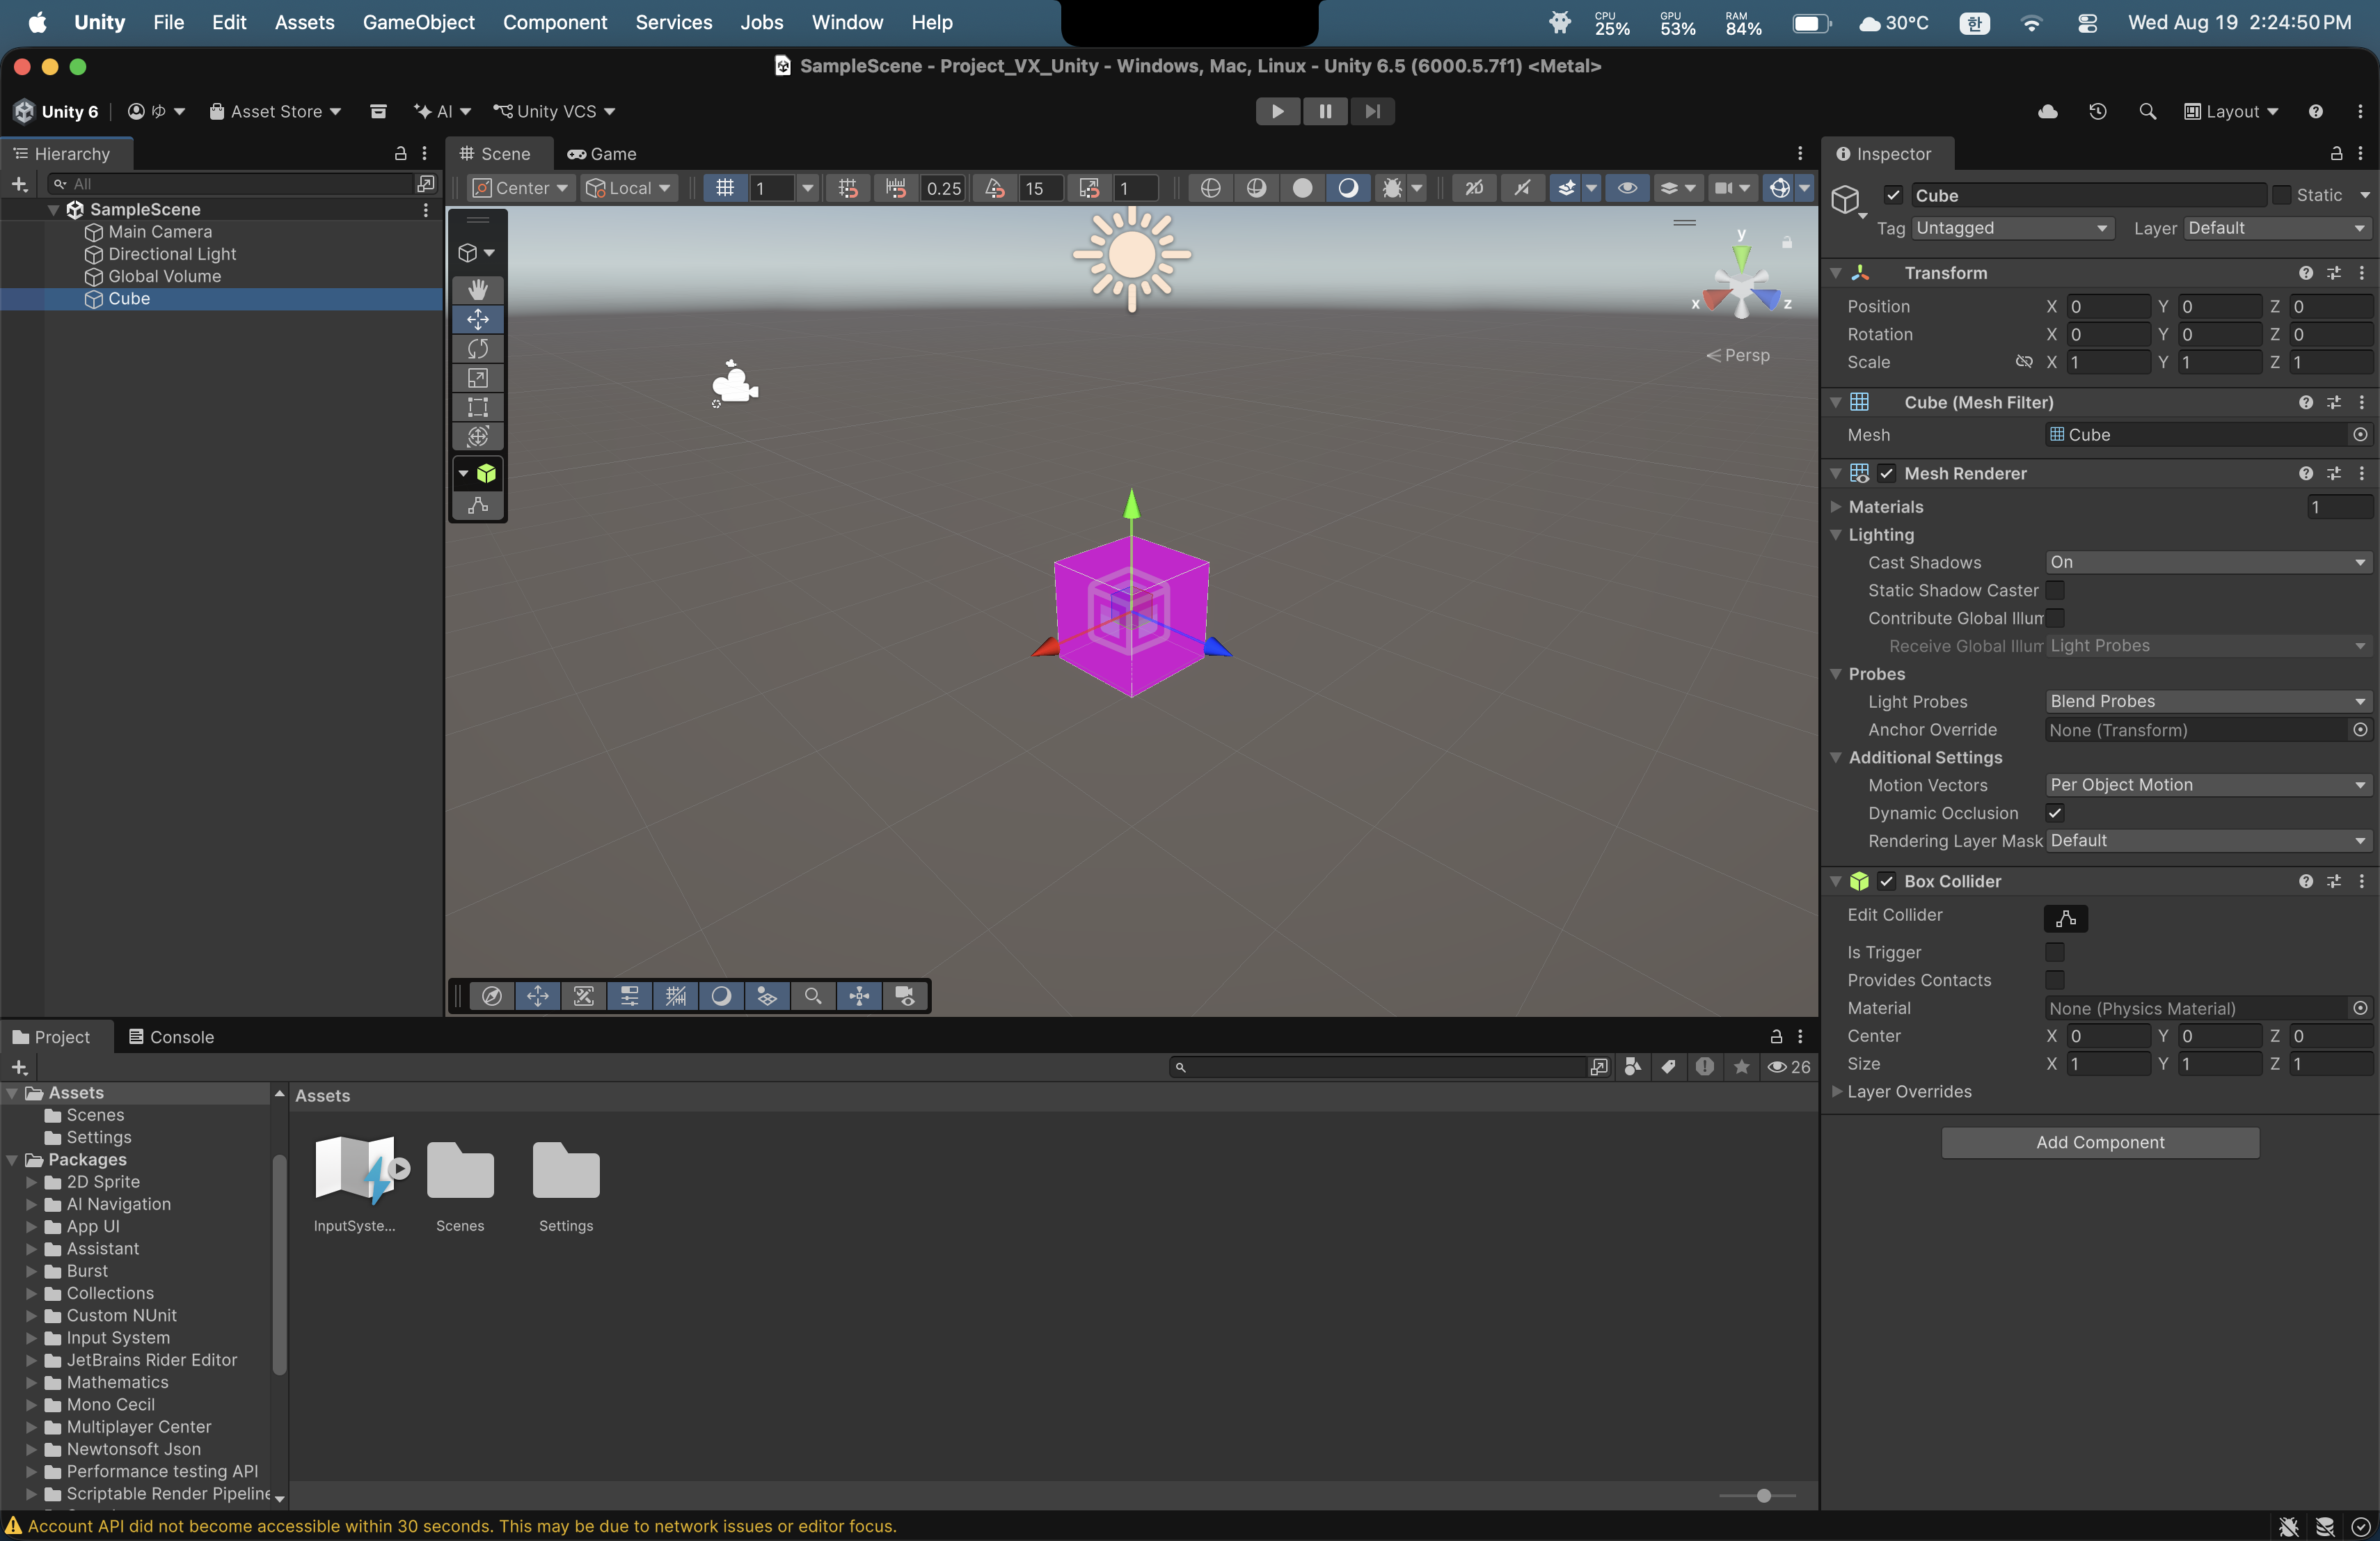
Task: Open the Window menu
Action: click(x=847, y=22)
